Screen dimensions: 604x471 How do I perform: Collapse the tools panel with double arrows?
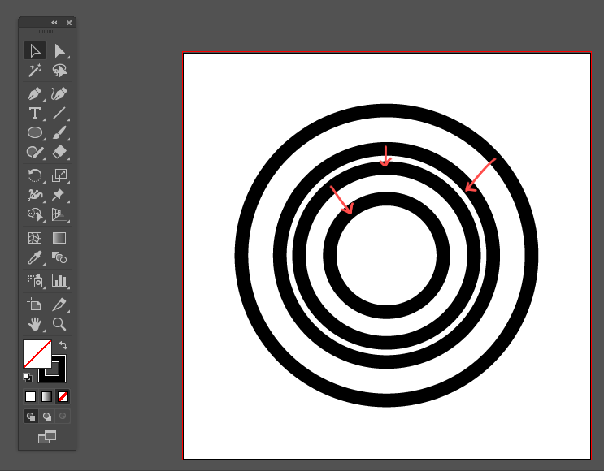click(54, 23)
